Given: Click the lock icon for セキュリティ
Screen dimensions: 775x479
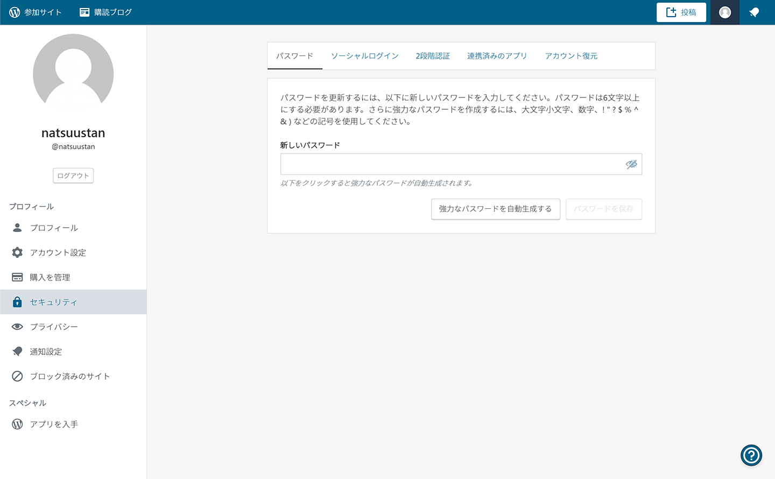Looking at the screenshot, I should [x=17, y=302].
